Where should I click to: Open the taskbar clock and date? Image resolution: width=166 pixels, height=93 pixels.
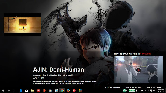click(x=161, y=91)
